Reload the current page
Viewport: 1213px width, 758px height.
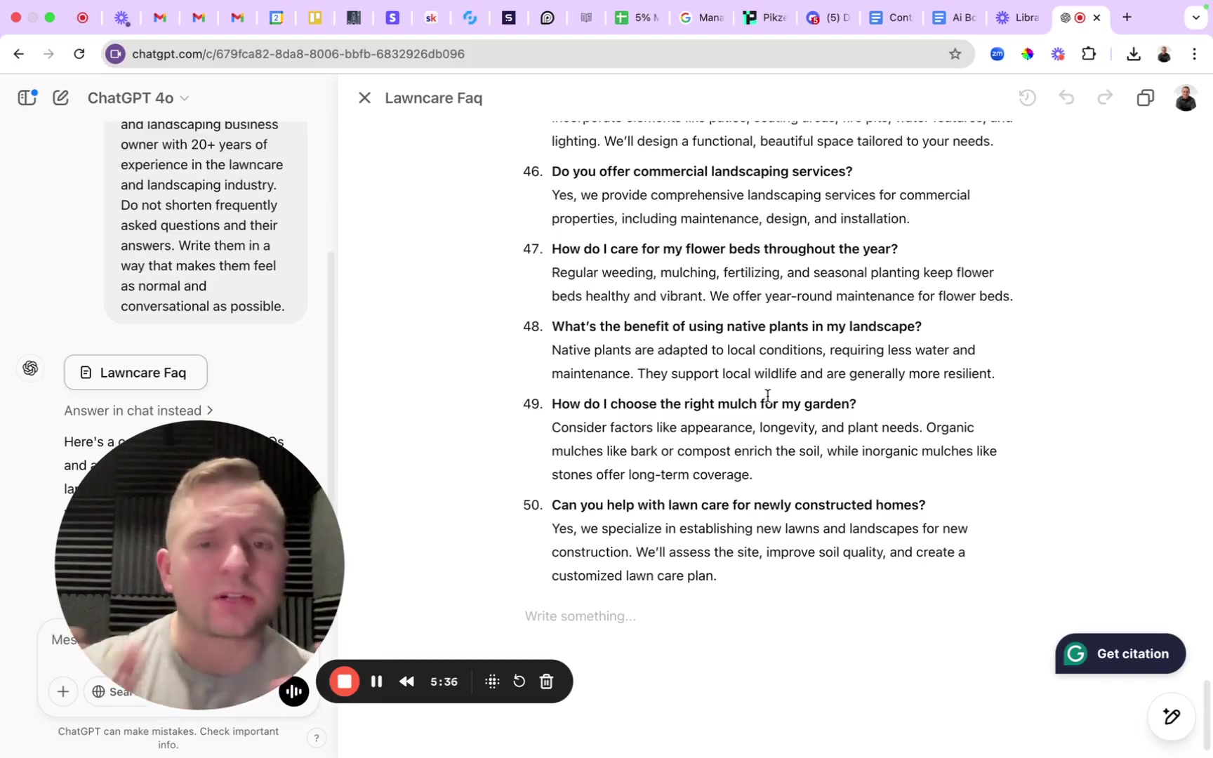[x=79, y=54]
